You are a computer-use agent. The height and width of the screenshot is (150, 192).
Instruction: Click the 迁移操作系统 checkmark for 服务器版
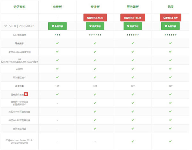click(x=133, y=94)
